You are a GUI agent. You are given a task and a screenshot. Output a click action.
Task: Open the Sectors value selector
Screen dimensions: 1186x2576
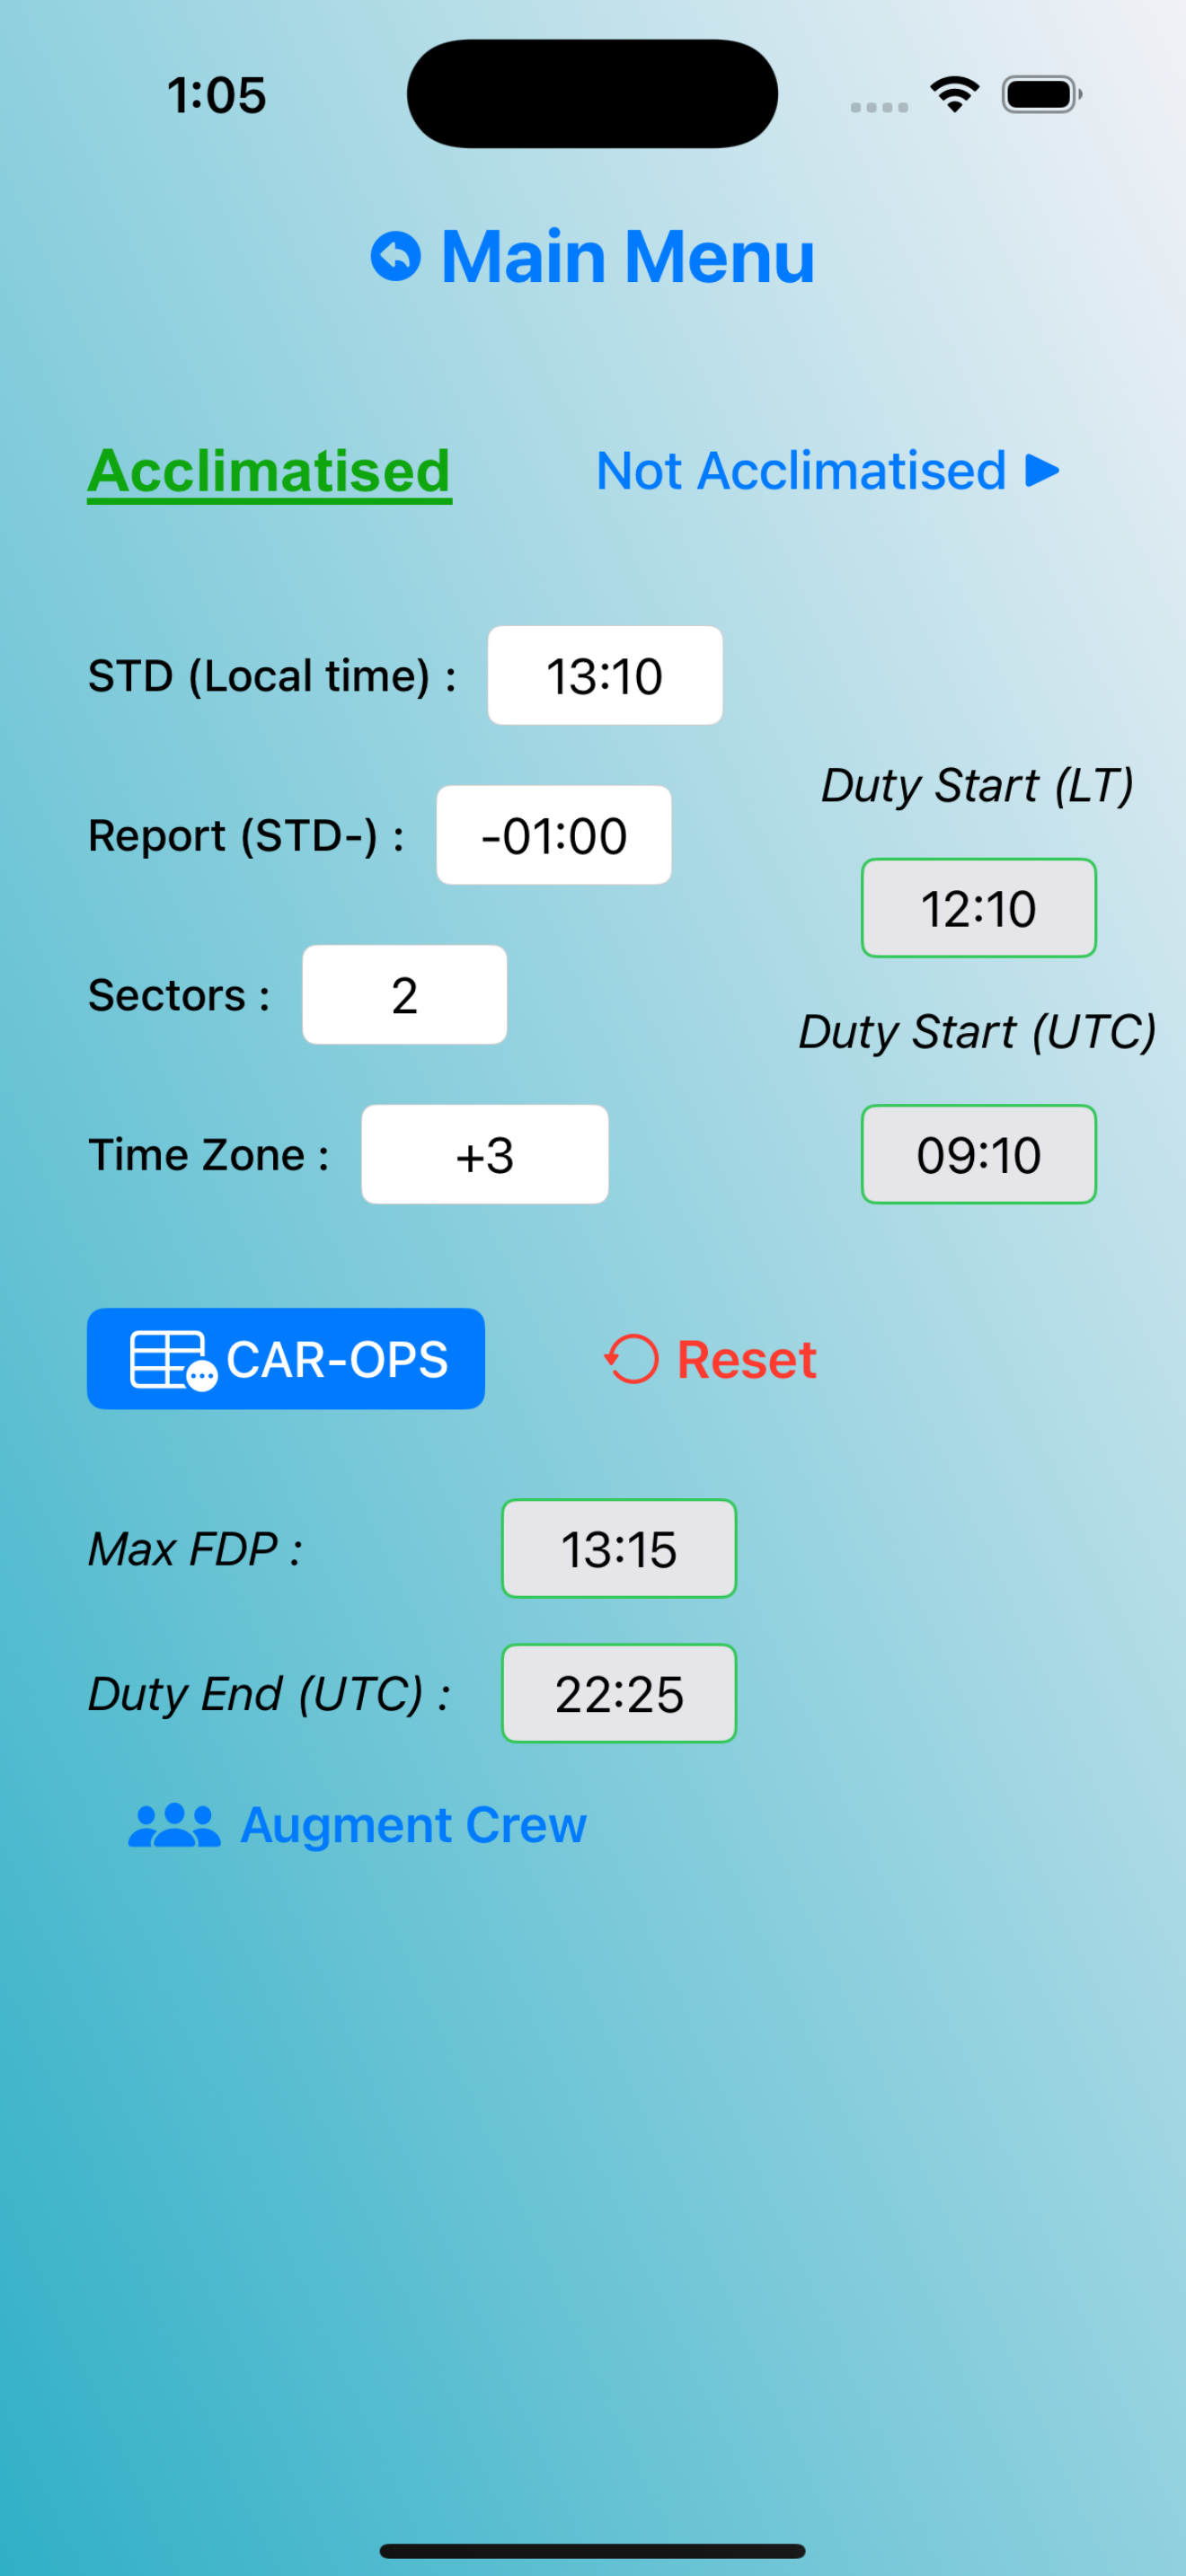405,995
